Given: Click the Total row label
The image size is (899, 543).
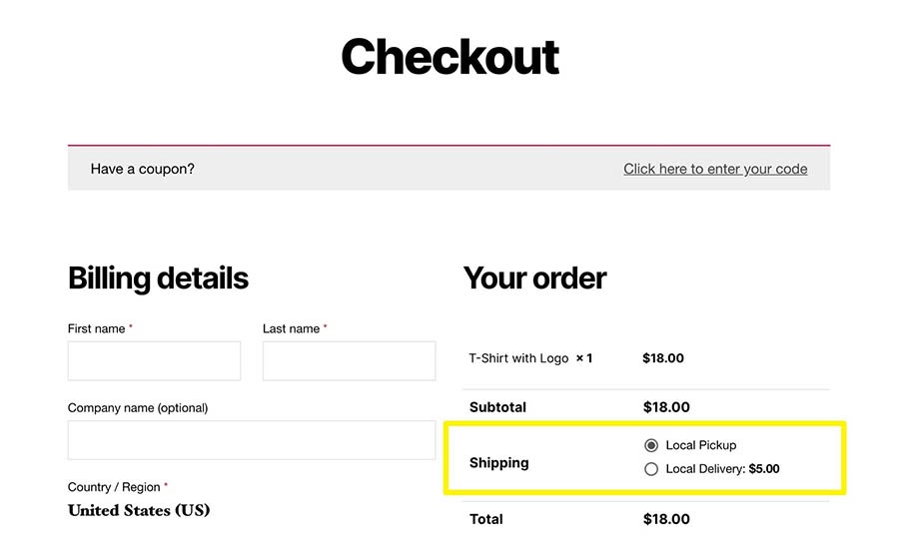Looking at the screenshot, I should (486, 519).
